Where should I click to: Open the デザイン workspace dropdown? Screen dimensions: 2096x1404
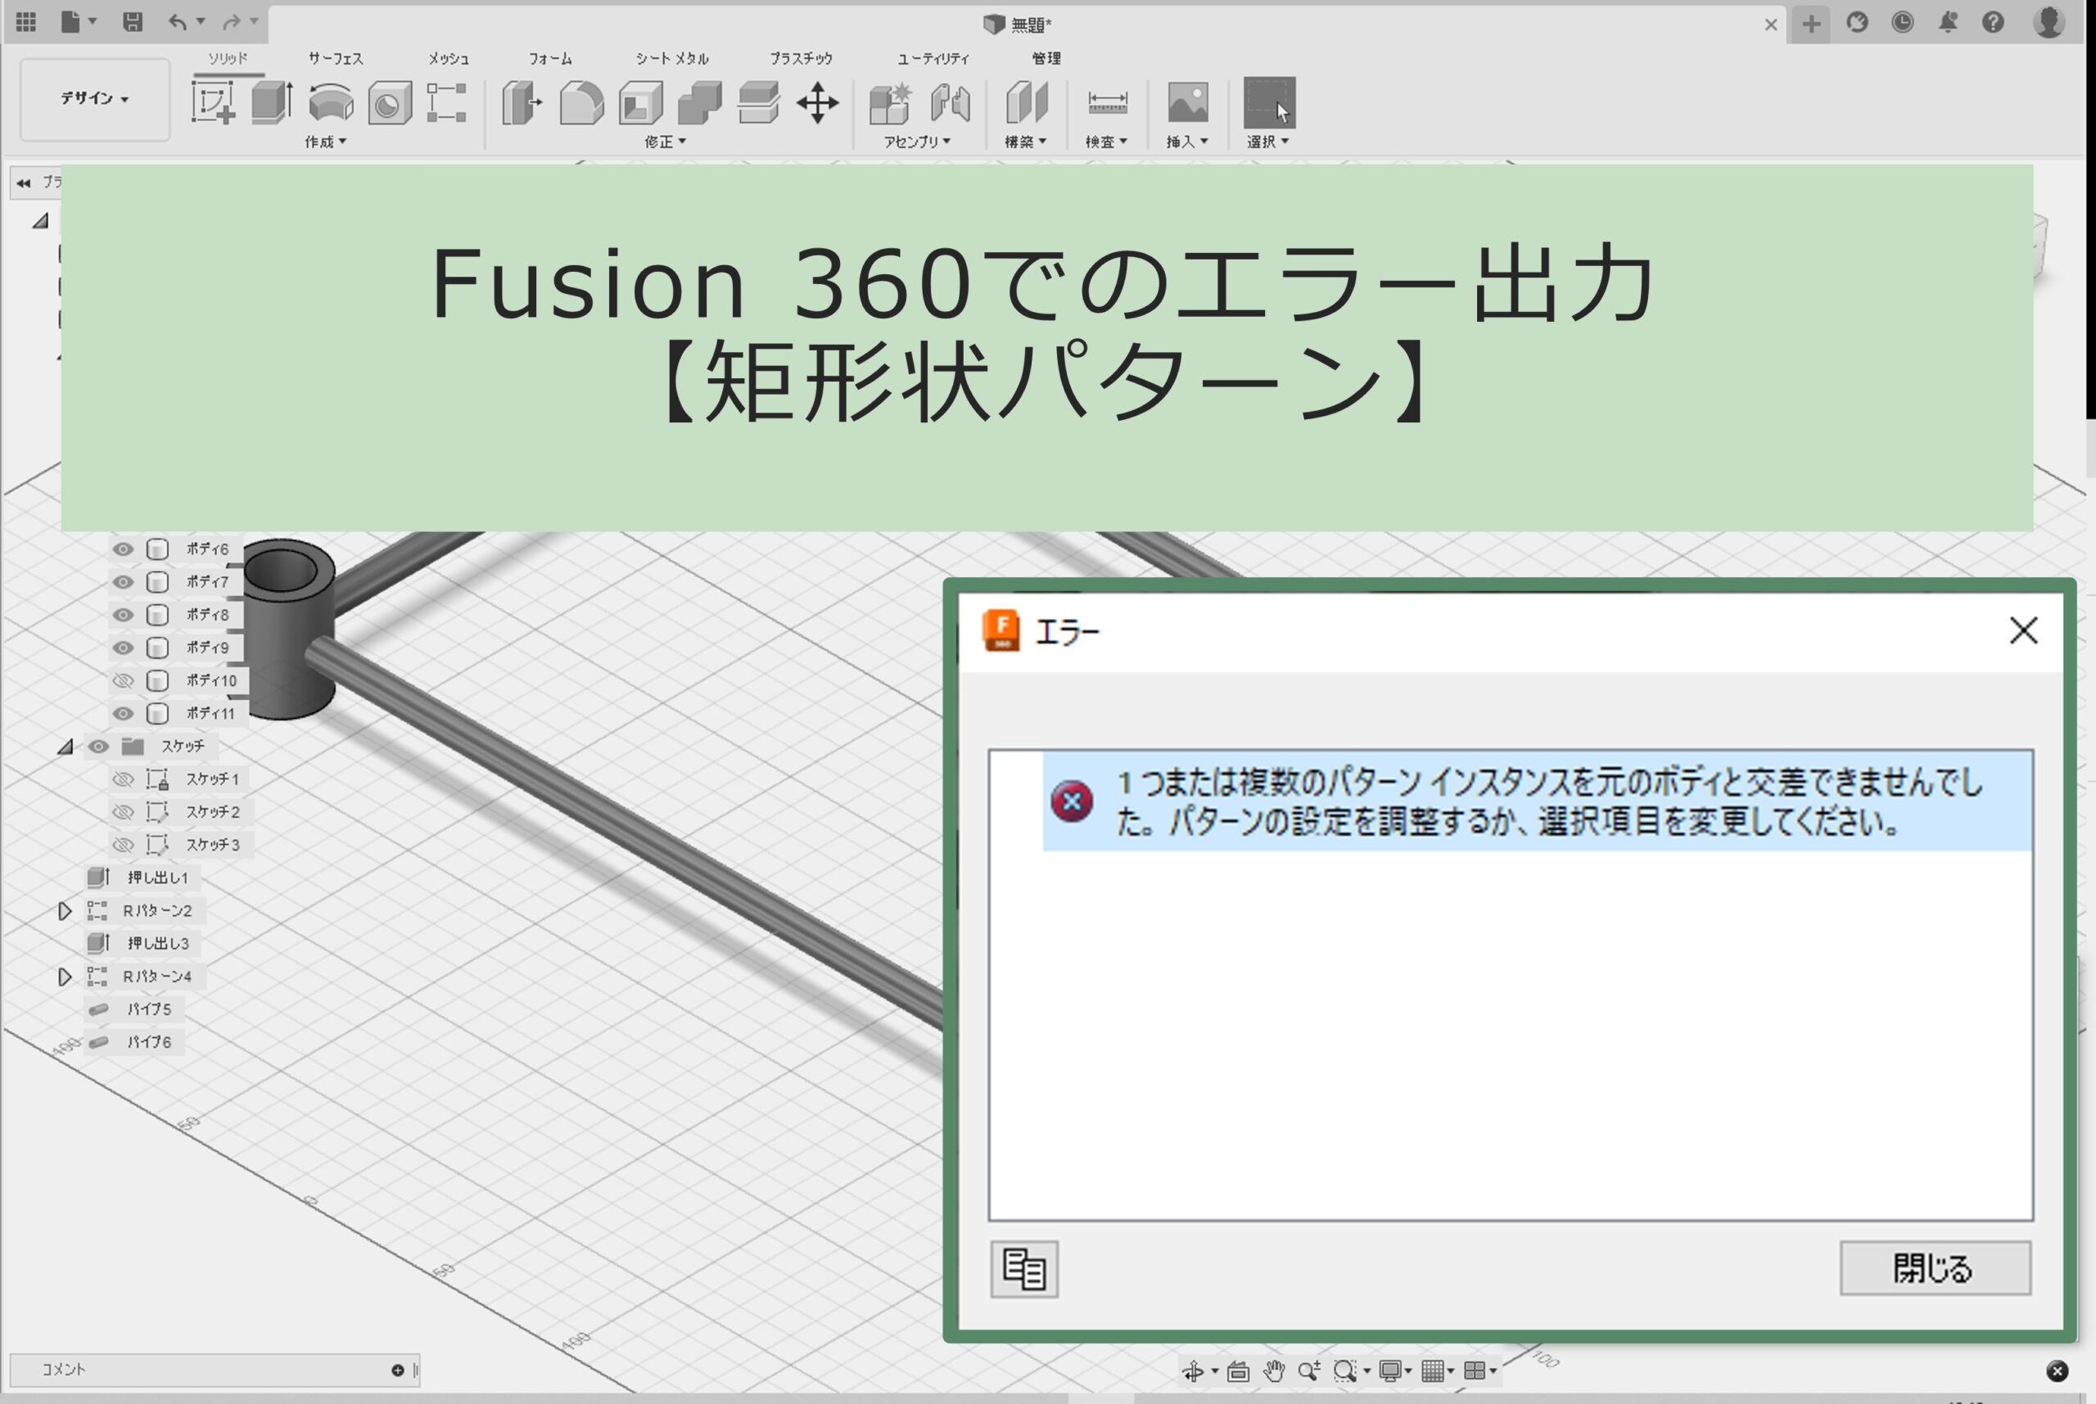coord(95,98)
